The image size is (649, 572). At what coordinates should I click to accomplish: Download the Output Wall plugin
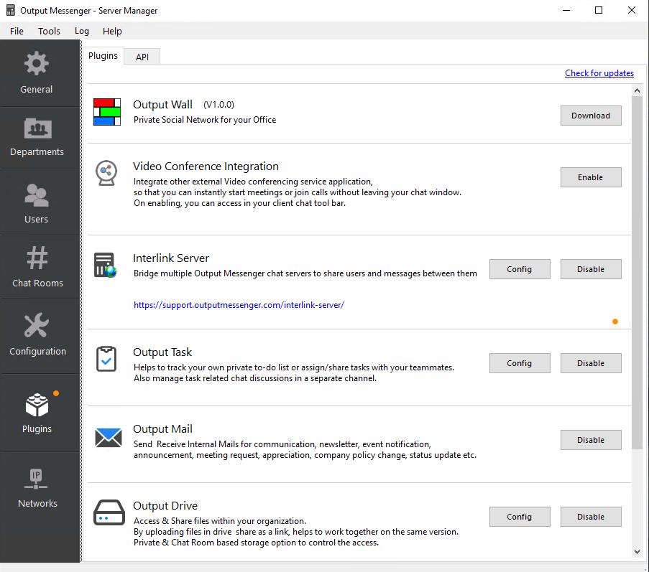(591, 116)
